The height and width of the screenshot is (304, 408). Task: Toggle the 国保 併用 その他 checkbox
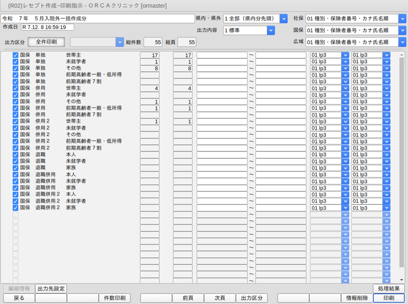[x=15, y=101]
